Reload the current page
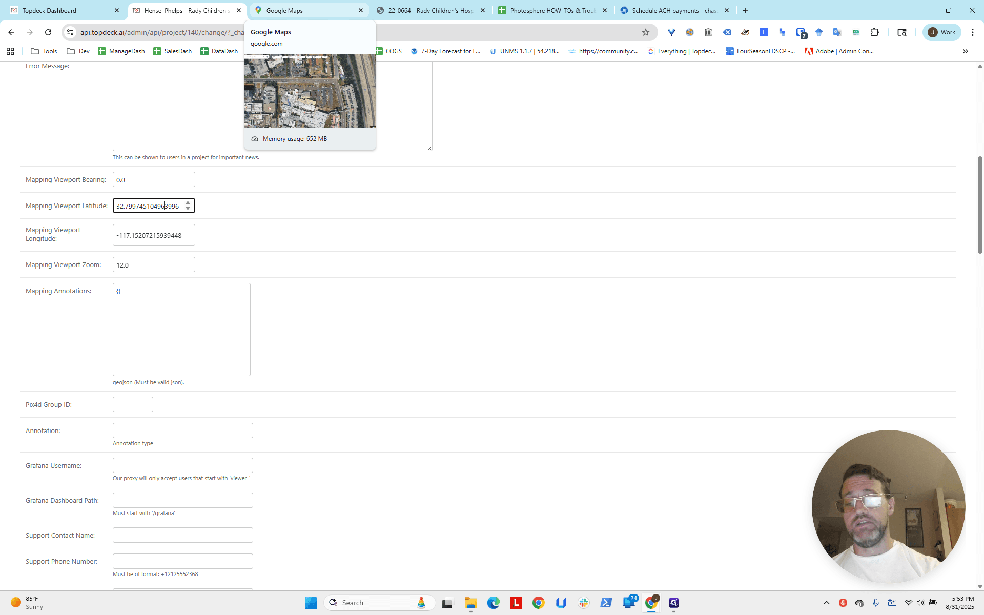 (x=48, y=32)
